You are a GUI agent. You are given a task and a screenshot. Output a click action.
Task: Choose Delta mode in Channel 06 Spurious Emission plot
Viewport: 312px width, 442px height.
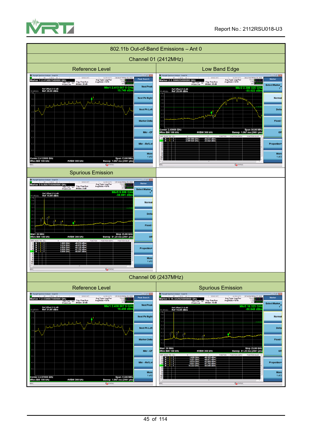coord(273,328)
